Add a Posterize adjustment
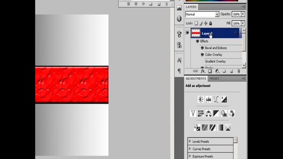Viewport: 283px width, 159px height. click(205, 128)
